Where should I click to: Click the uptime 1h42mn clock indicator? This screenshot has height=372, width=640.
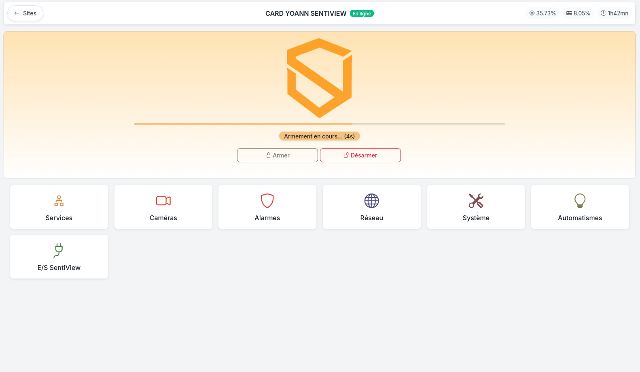click(x=615, y=13)
